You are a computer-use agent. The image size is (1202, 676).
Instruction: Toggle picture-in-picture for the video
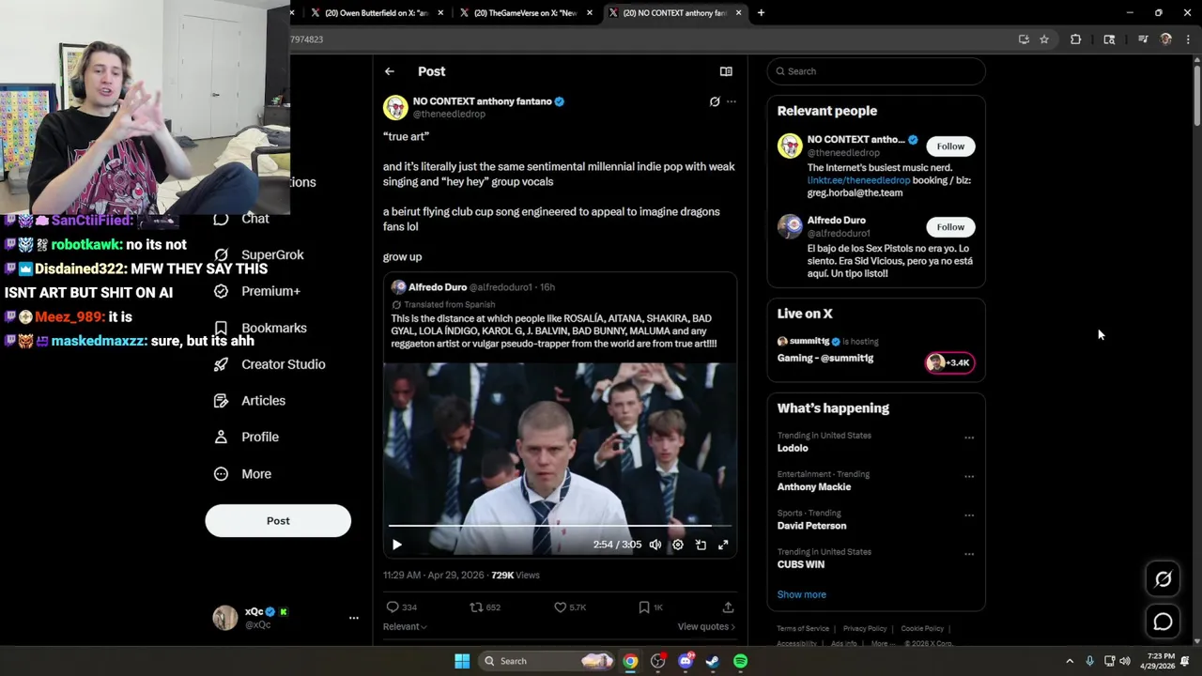701,545
